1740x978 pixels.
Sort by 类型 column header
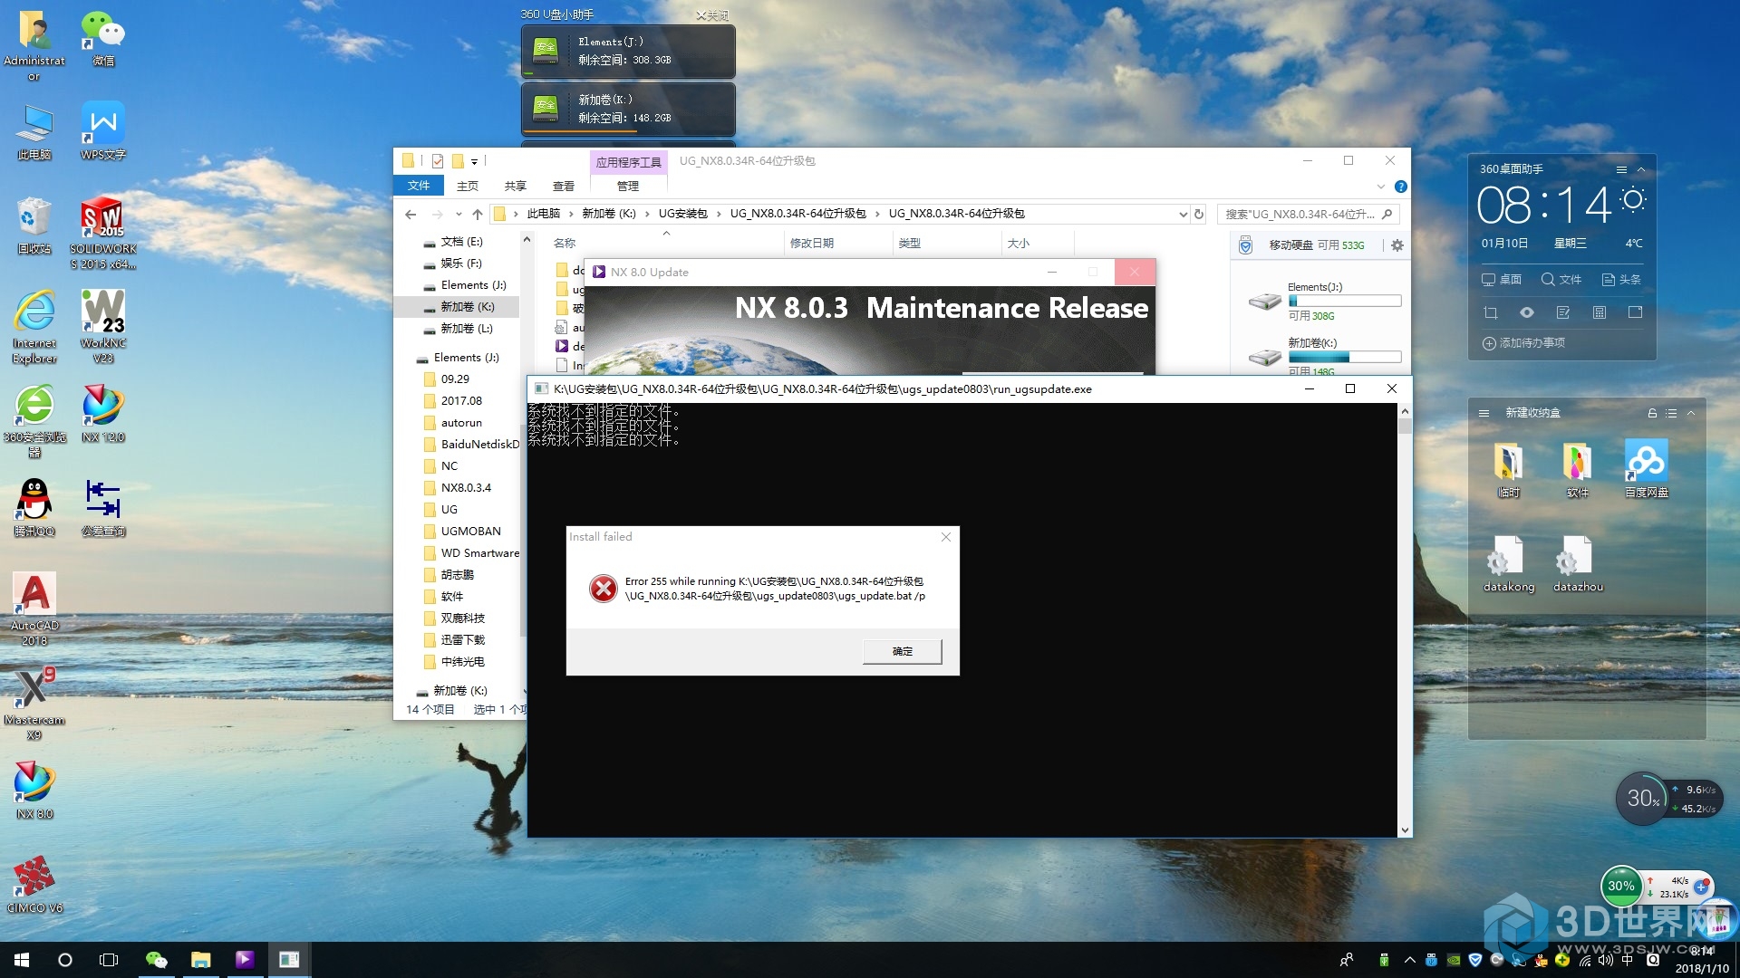(909, 244)
